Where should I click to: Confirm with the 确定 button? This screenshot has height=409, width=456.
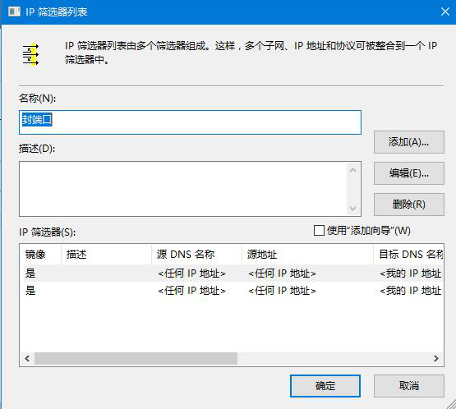[x=325, y=386]
